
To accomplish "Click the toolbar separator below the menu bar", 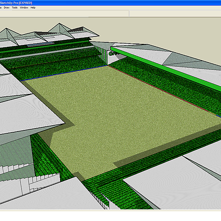I will 129,13.
